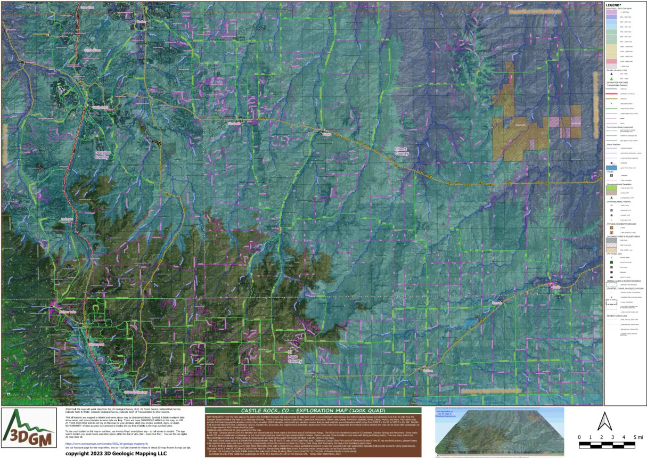Click the Kiowa town label

coord(326,134)
